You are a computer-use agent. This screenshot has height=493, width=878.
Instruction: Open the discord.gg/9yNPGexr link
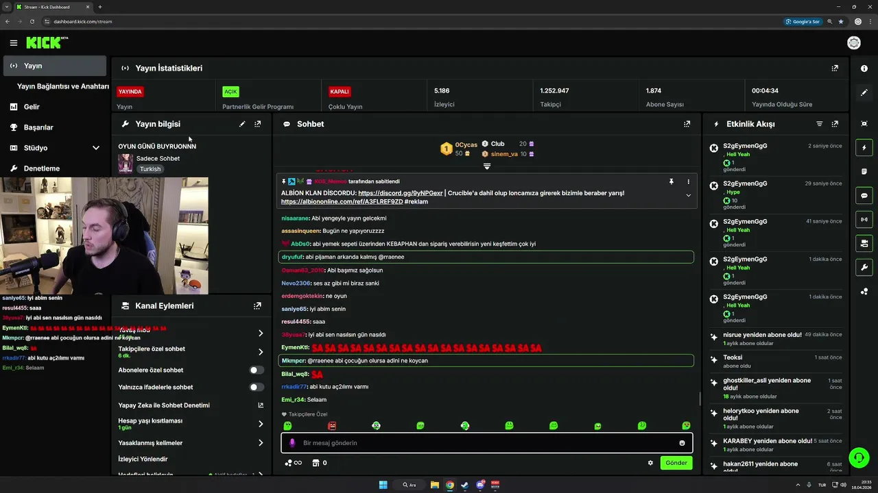click(400, 193)
